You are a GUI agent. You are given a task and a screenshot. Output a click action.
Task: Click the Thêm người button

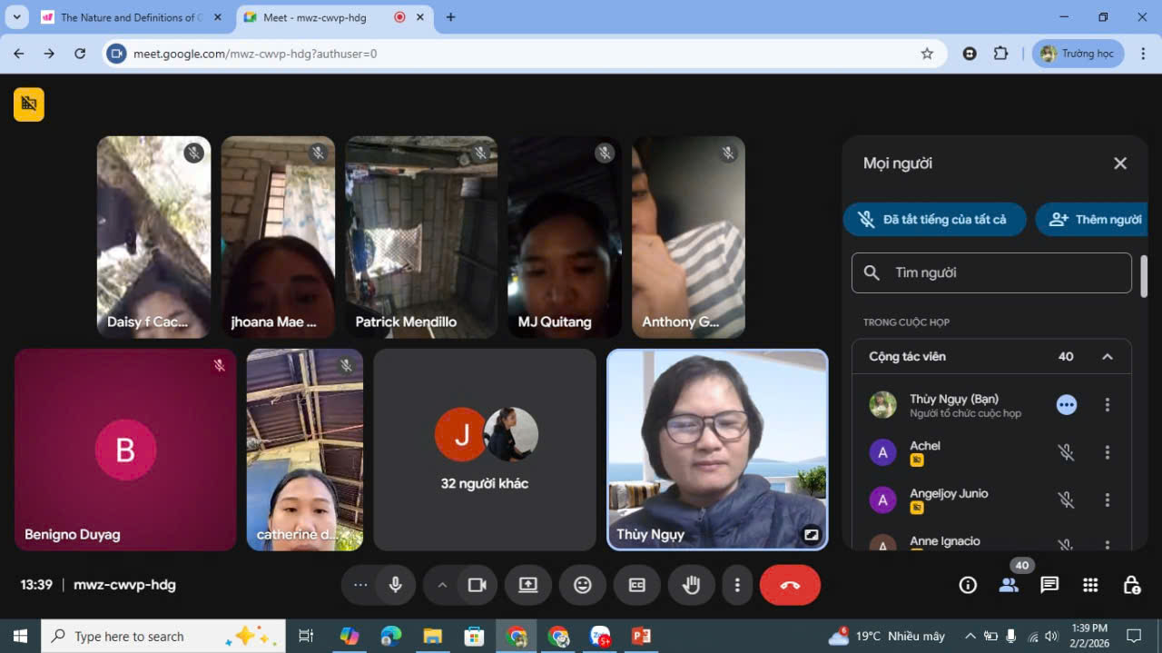[1096, 219]
